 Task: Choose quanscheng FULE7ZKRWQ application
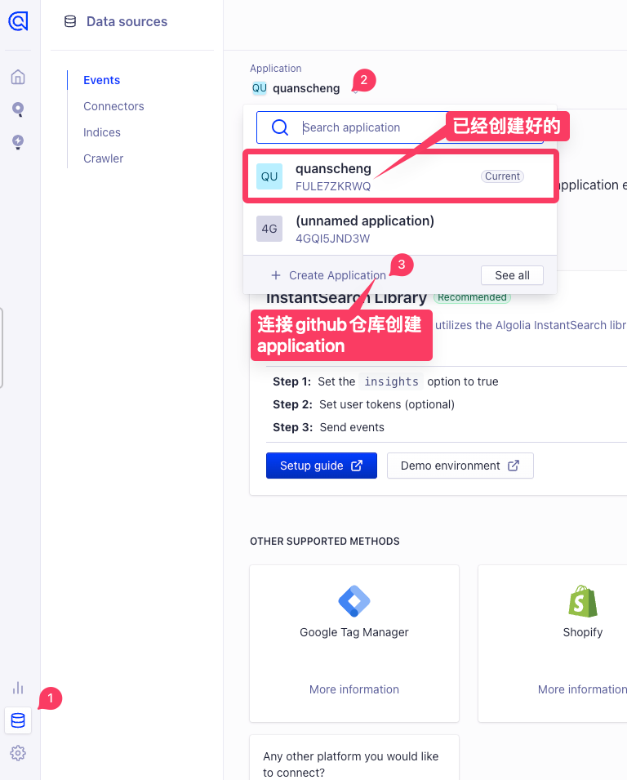click(x=400, y=176)
